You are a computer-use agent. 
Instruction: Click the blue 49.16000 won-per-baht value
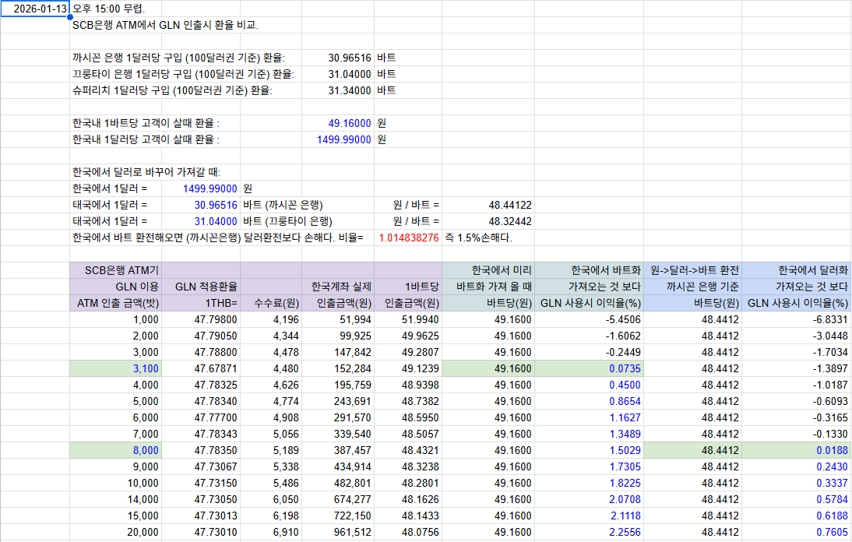[350, 123]
